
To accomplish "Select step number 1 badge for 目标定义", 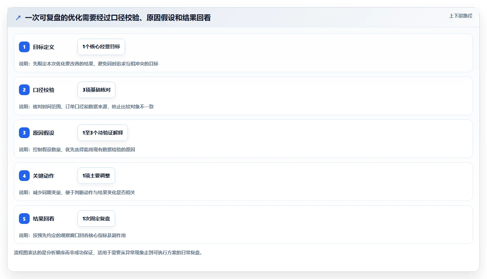I will (x=24, y=47).
